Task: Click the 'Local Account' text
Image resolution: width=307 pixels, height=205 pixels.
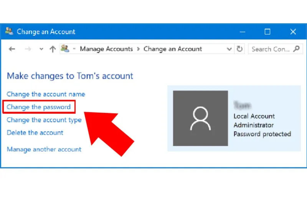Action: (254, 116)
